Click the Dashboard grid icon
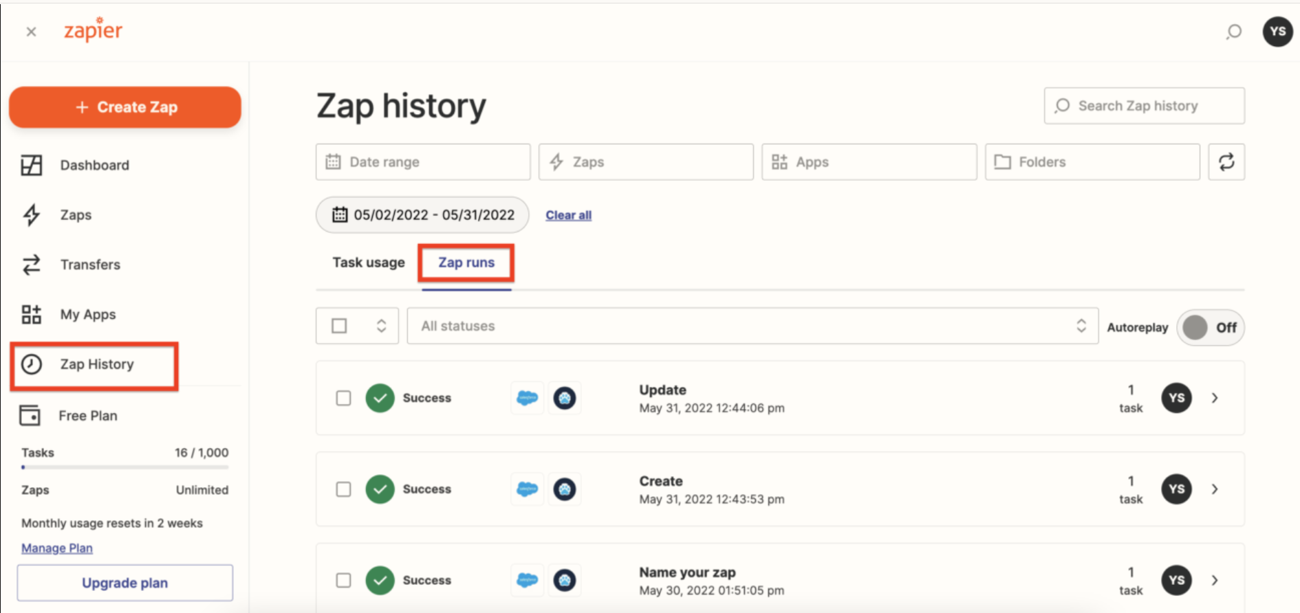The height and width of the screenshot is (613, 1300). click(x=32, y=165)
